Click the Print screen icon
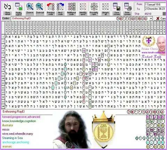The image size is (167, 150). (x=128, y=7)
